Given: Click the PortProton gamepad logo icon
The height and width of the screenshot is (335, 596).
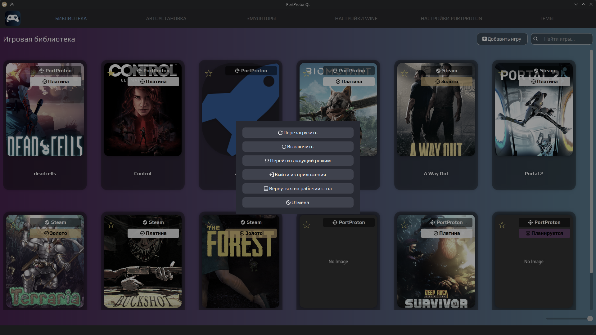Looking at the screenshot, I should coord(13,18).
